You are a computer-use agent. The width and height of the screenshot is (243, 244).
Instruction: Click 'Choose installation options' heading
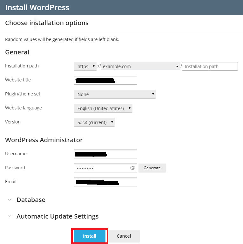pos(47,23)
